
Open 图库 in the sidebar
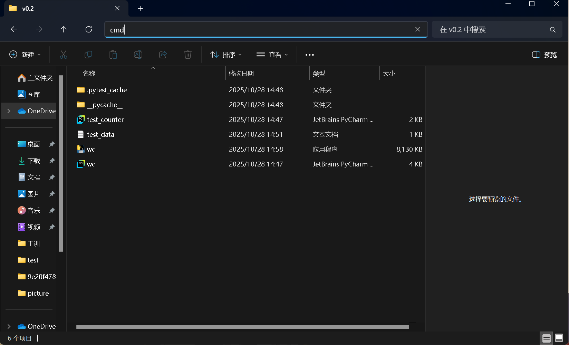coord(29,94)
